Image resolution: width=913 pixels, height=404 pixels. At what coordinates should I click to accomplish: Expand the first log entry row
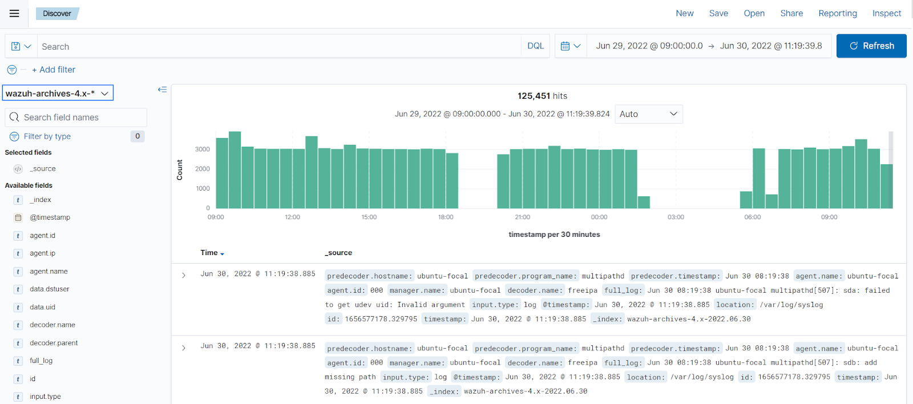point(184,276)
